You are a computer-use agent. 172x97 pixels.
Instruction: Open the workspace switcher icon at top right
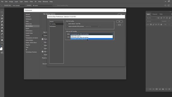tap(169, 5)
